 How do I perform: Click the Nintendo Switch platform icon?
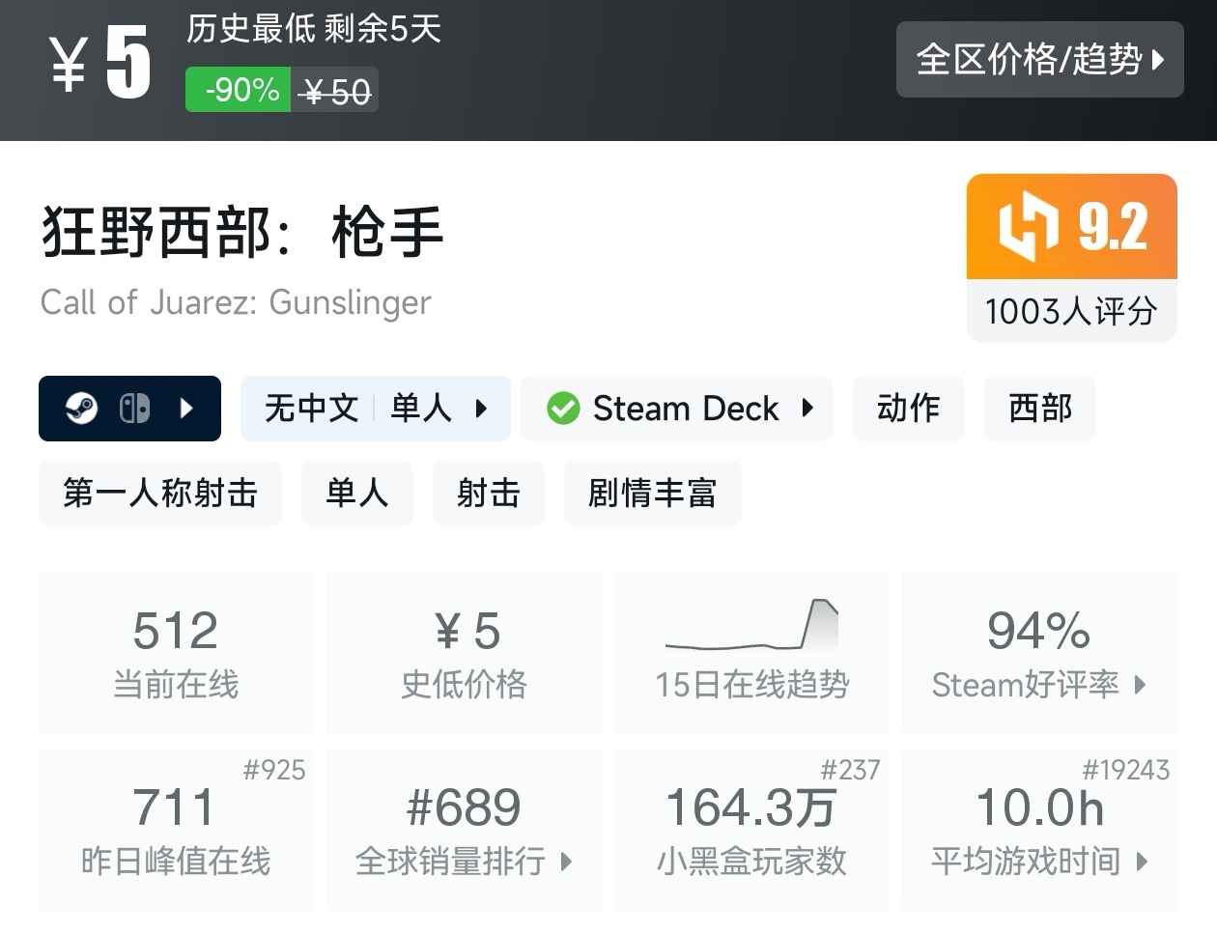coord(134,409)
